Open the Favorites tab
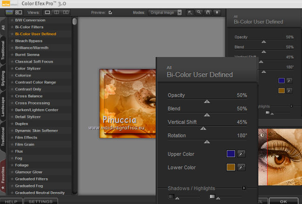This screenshot has height=204, width=302. tap(3, 176)
